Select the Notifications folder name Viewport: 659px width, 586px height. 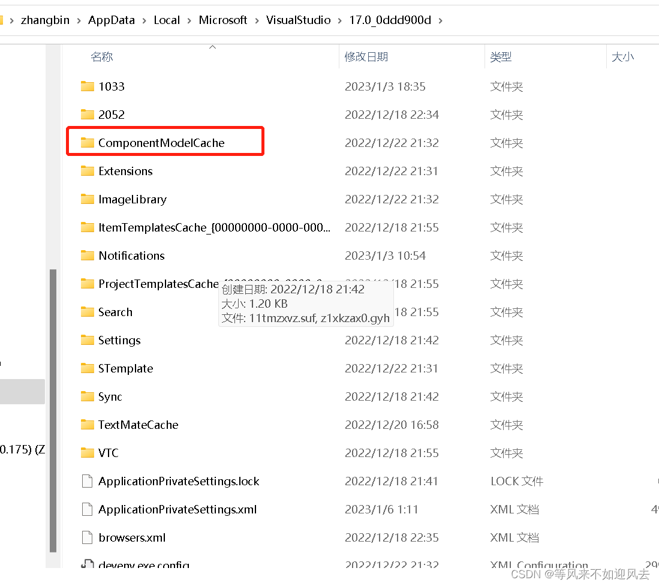(x=131, y=256)
